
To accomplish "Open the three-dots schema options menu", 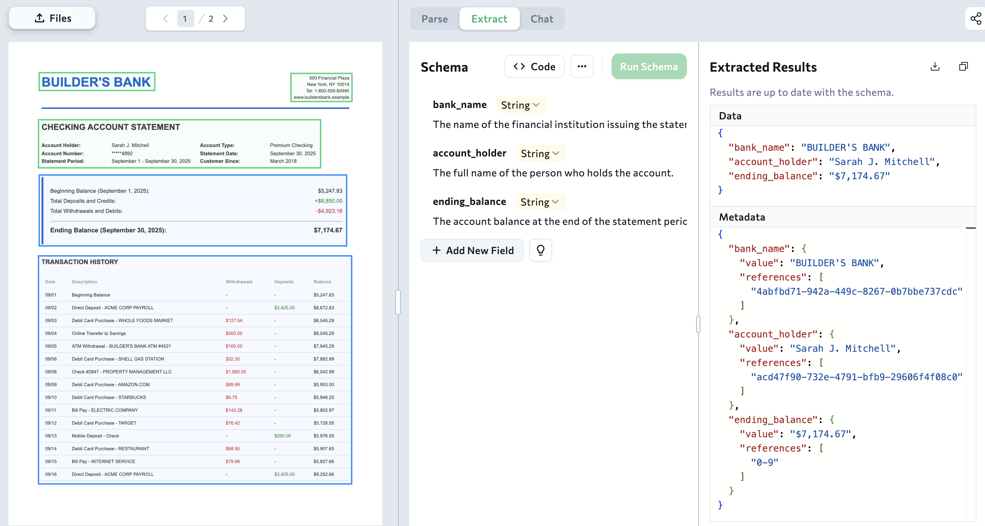I will click(582, 67).
